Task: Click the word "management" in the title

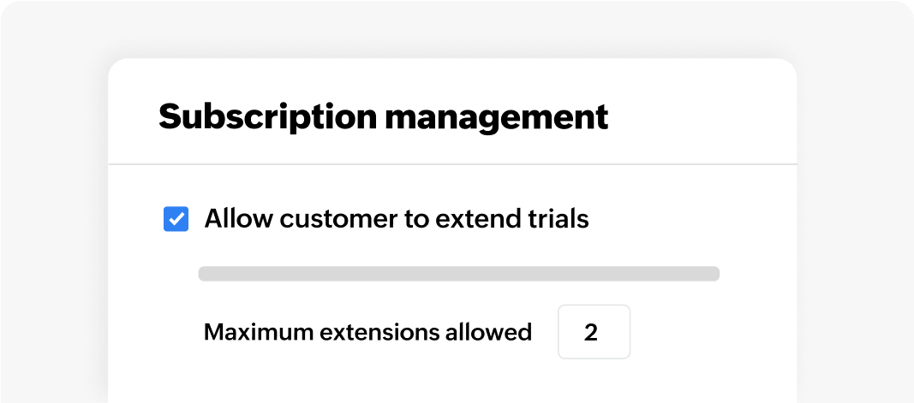Action: 496,116
